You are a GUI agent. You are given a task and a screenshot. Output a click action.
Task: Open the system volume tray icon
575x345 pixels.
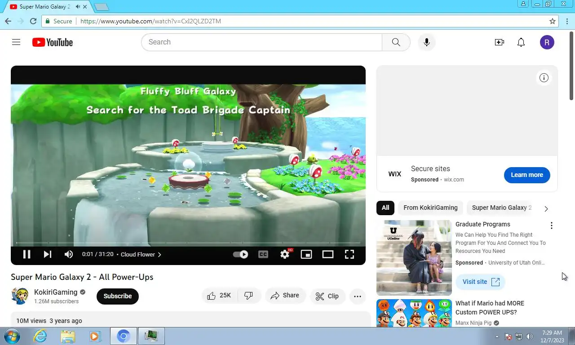(x=530, y=336)
